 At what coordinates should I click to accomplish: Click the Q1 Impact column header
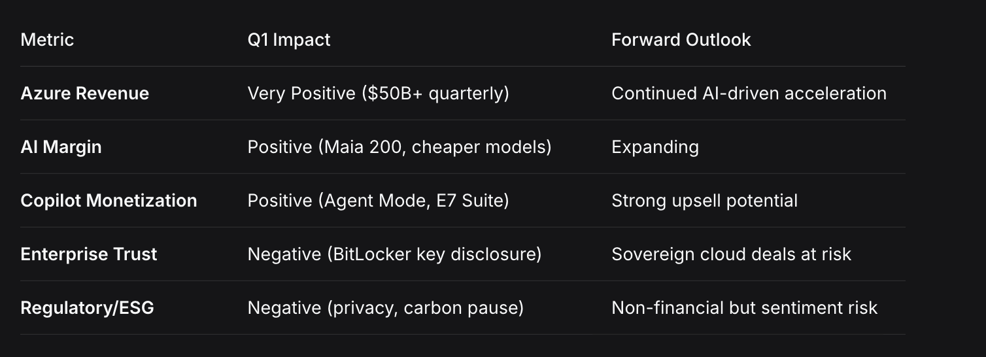[288, 40]
